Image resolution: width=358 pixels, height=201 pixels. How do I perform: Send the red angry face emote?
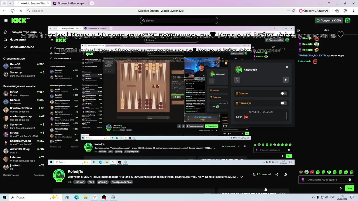pos(312,172)
